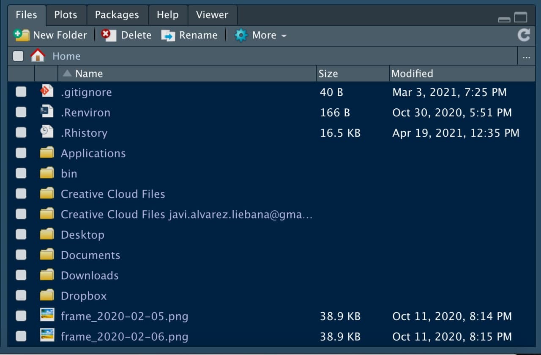Sort files by the Name column arrow
The width and height of the screenshot is (541, 355).
[67, 74]
